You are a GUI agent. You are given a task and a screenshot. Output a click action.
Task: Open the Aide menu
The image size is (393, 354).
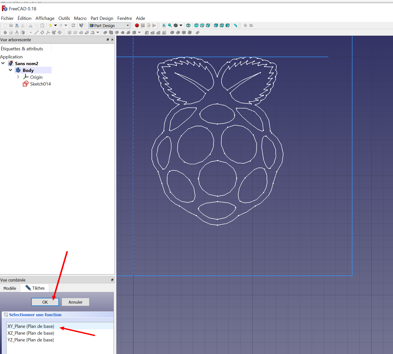140,18
